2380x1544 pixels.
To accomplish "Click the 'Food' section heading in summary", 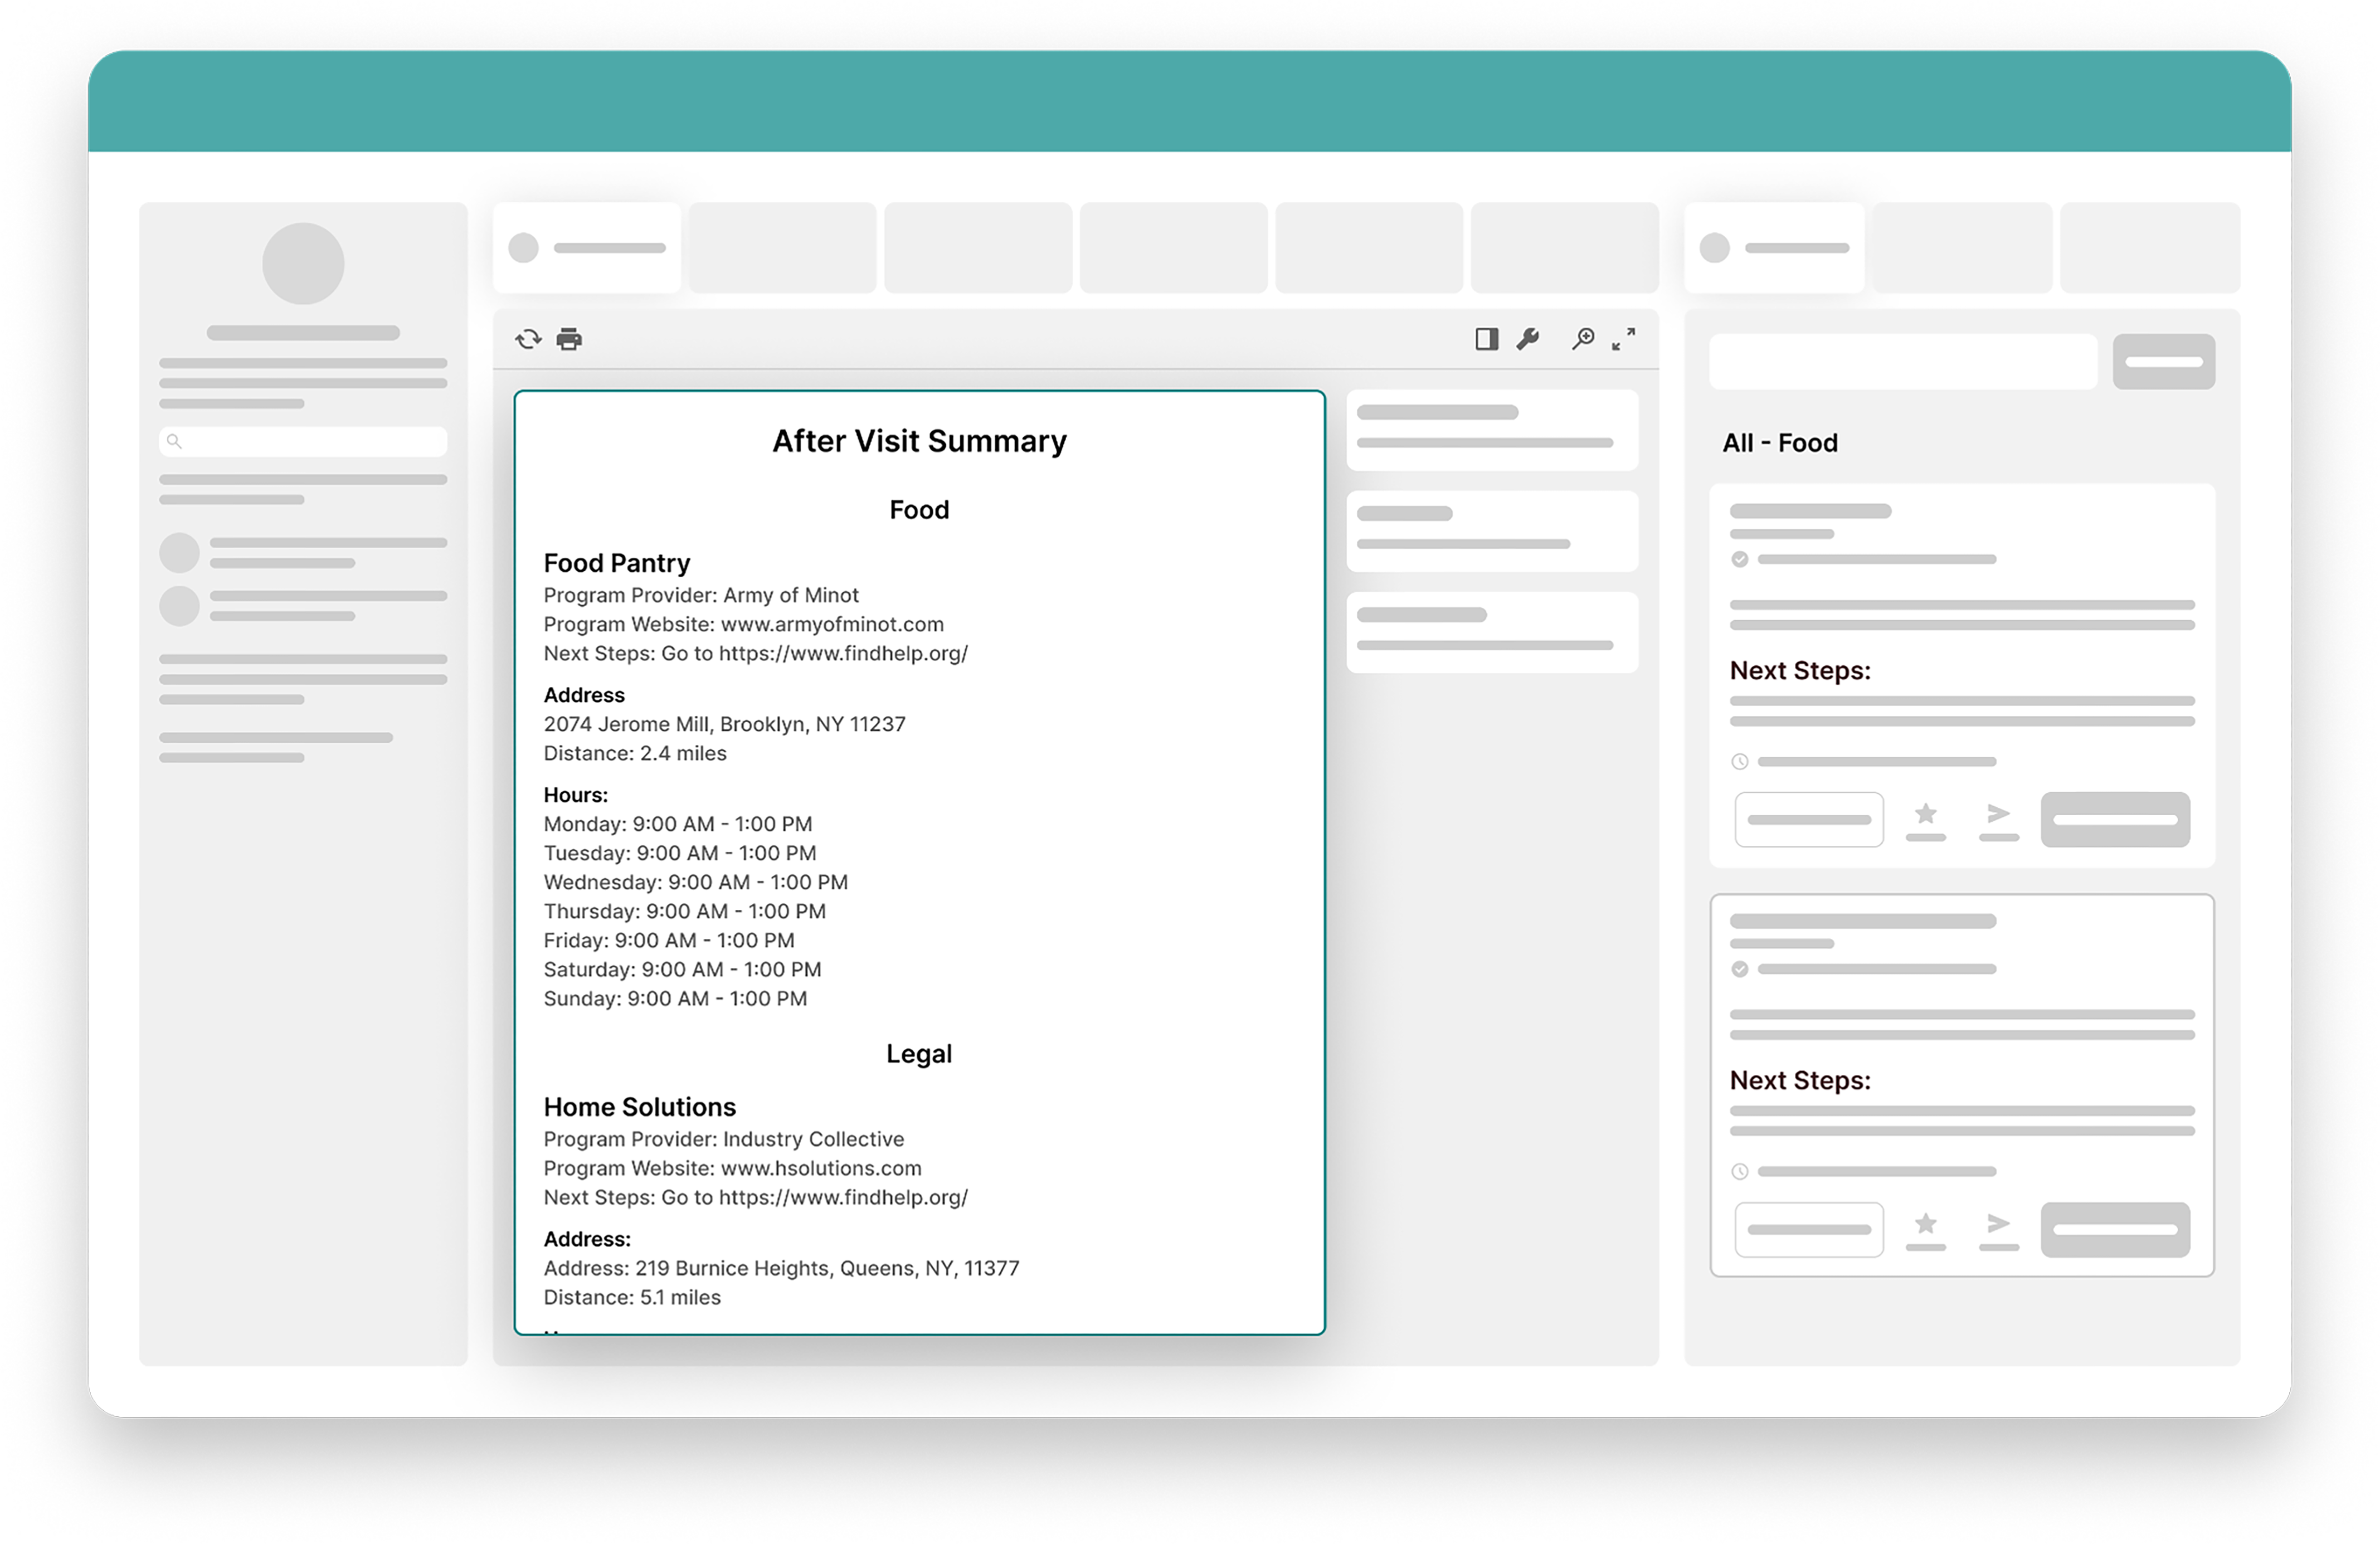I will [x=919, y=510].
